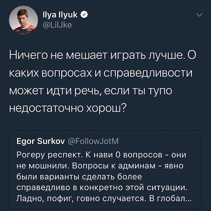Open the Egor Surkov author name
The width and height of the screenshot is (211, 211).
click(40, 141)
